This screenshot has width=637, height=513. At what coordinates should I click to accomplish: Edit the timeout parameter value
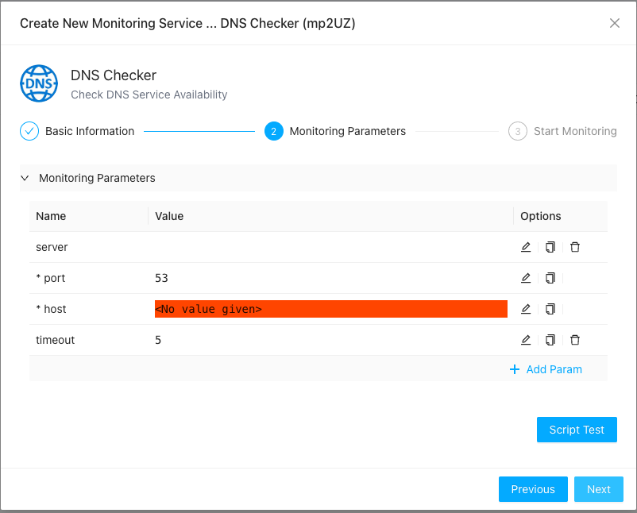[526, 340]
